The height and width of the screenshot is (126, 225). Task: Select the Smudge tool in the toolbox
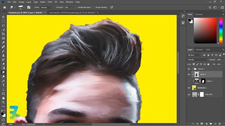click(3, 72)
